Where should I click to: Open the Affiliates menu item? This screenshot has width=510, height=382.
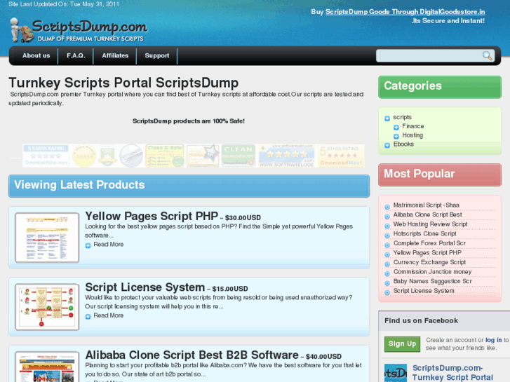pos(115,55)
